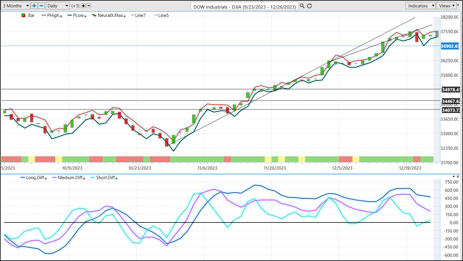Viewport: 463px width, 261px height.
Task: Click the 450.00 indicator axis label
Action: [x=452, y=198]
